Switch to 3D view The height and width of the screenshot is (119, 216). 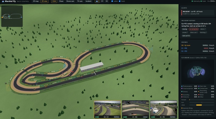click(44, 1)
